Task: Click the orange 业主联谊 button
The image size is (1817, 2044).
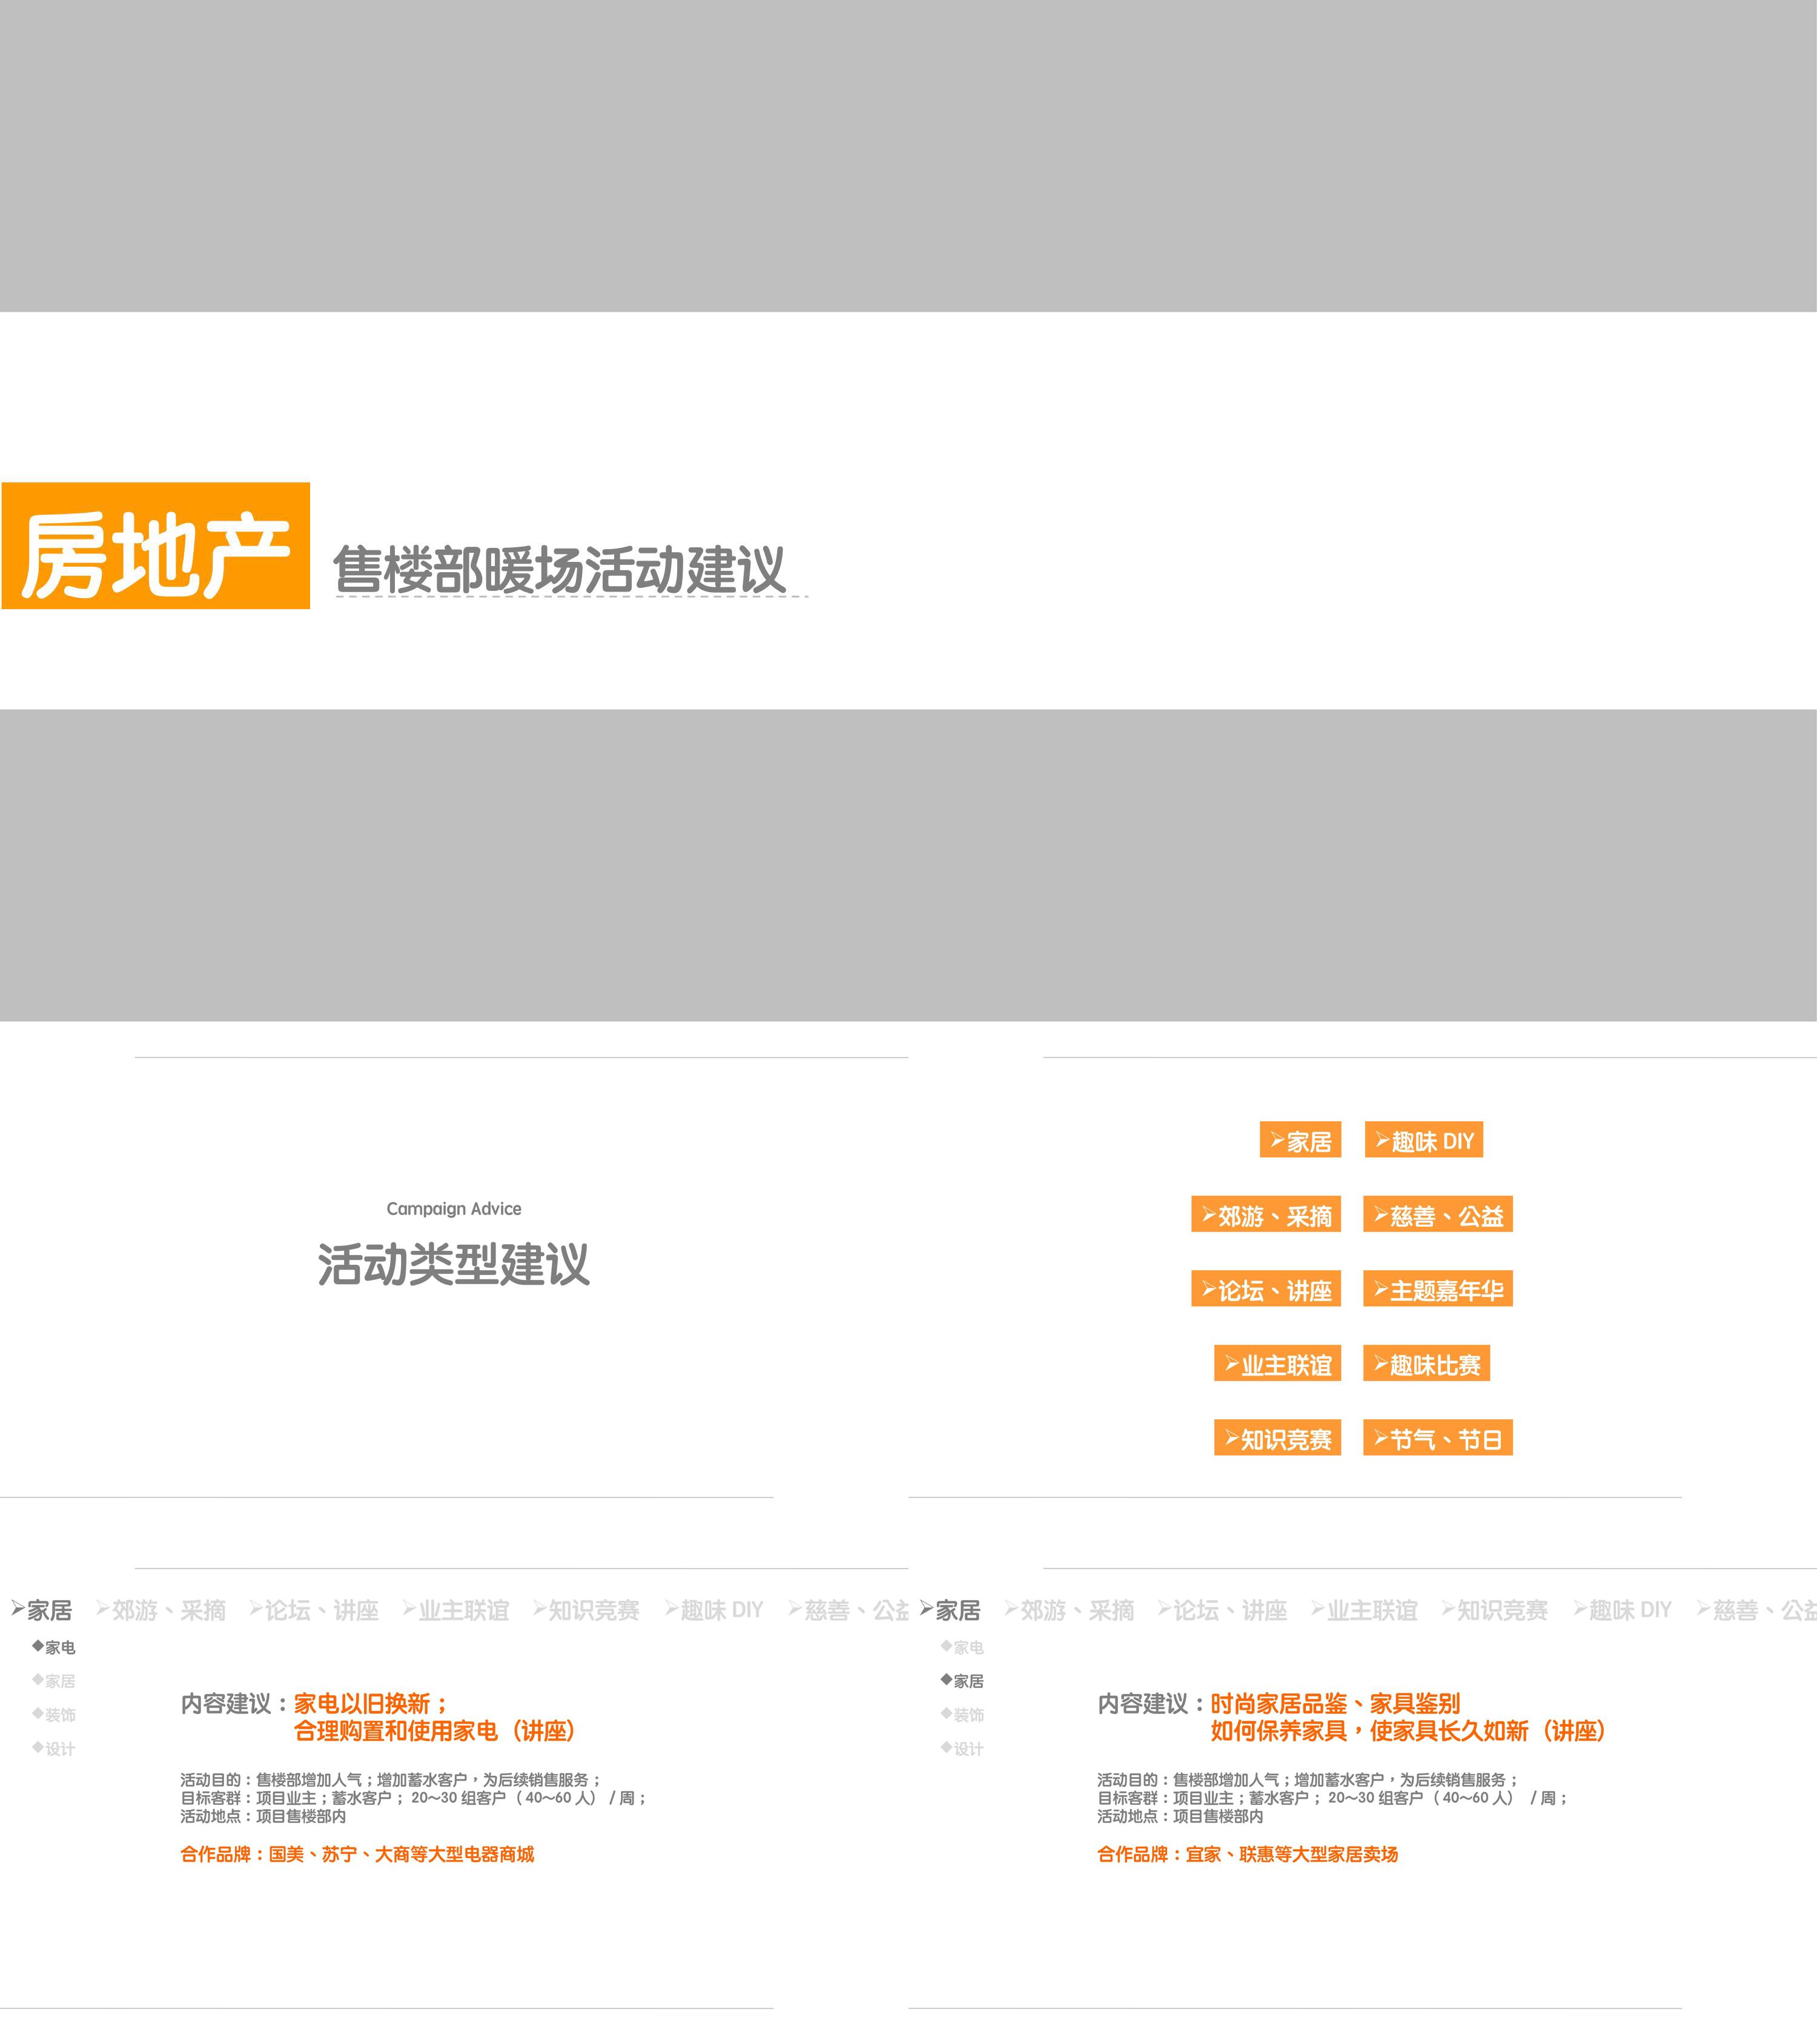Action: pos(1278,1364)
